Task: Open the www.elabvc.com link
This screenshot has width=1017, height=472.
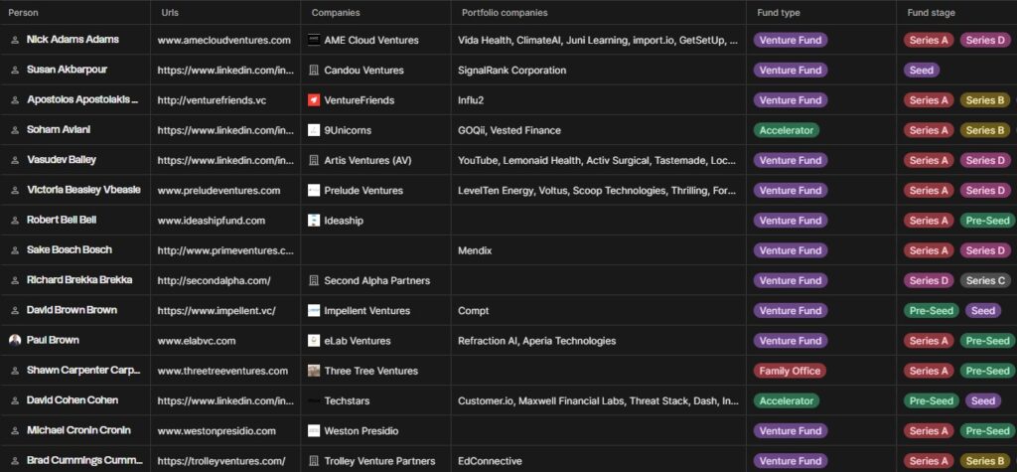Action: click(x=197, y=340)
